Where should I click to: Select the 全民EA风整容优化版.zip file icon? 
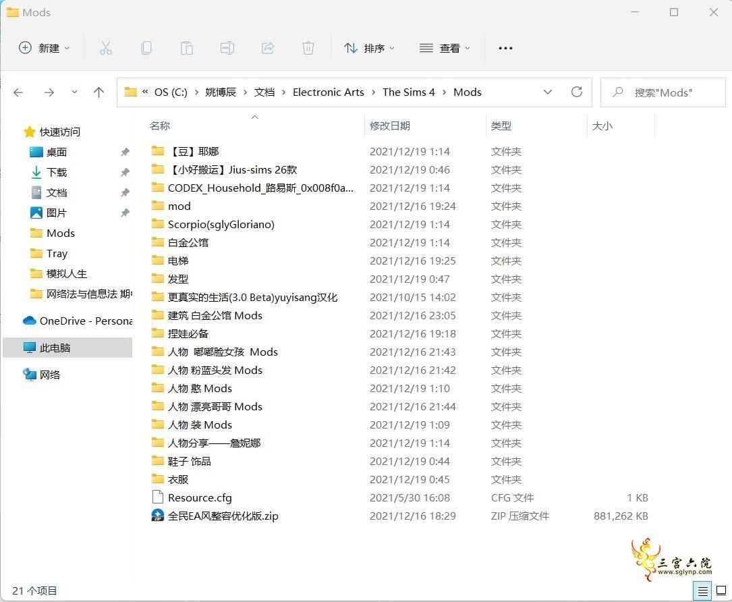coord(158,516)
